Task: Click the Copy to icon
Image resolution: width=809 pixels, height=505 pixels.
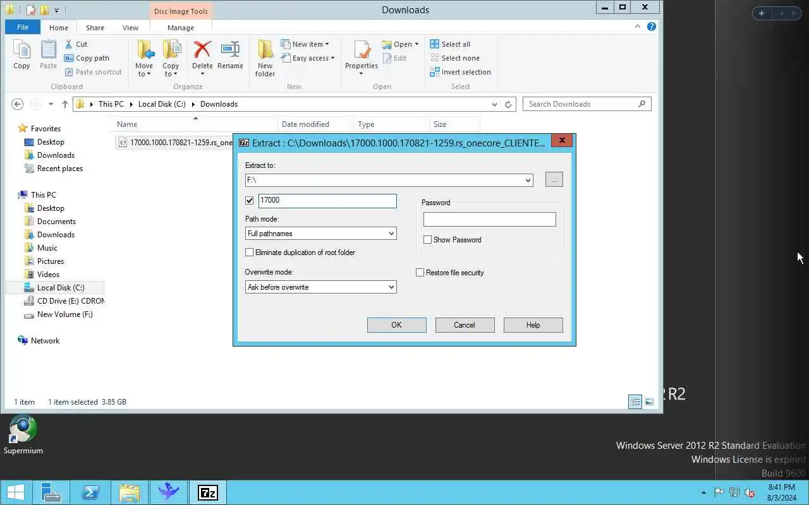Action: [171, 50]
